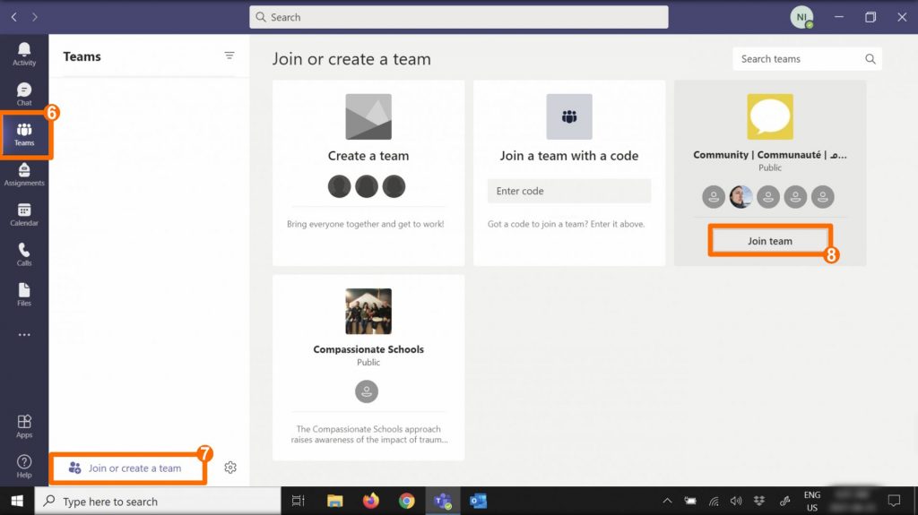The width and height of the screenshot is (918, 515).
Task: Click the filter icon in Teams panel
Action: (229, 56)
